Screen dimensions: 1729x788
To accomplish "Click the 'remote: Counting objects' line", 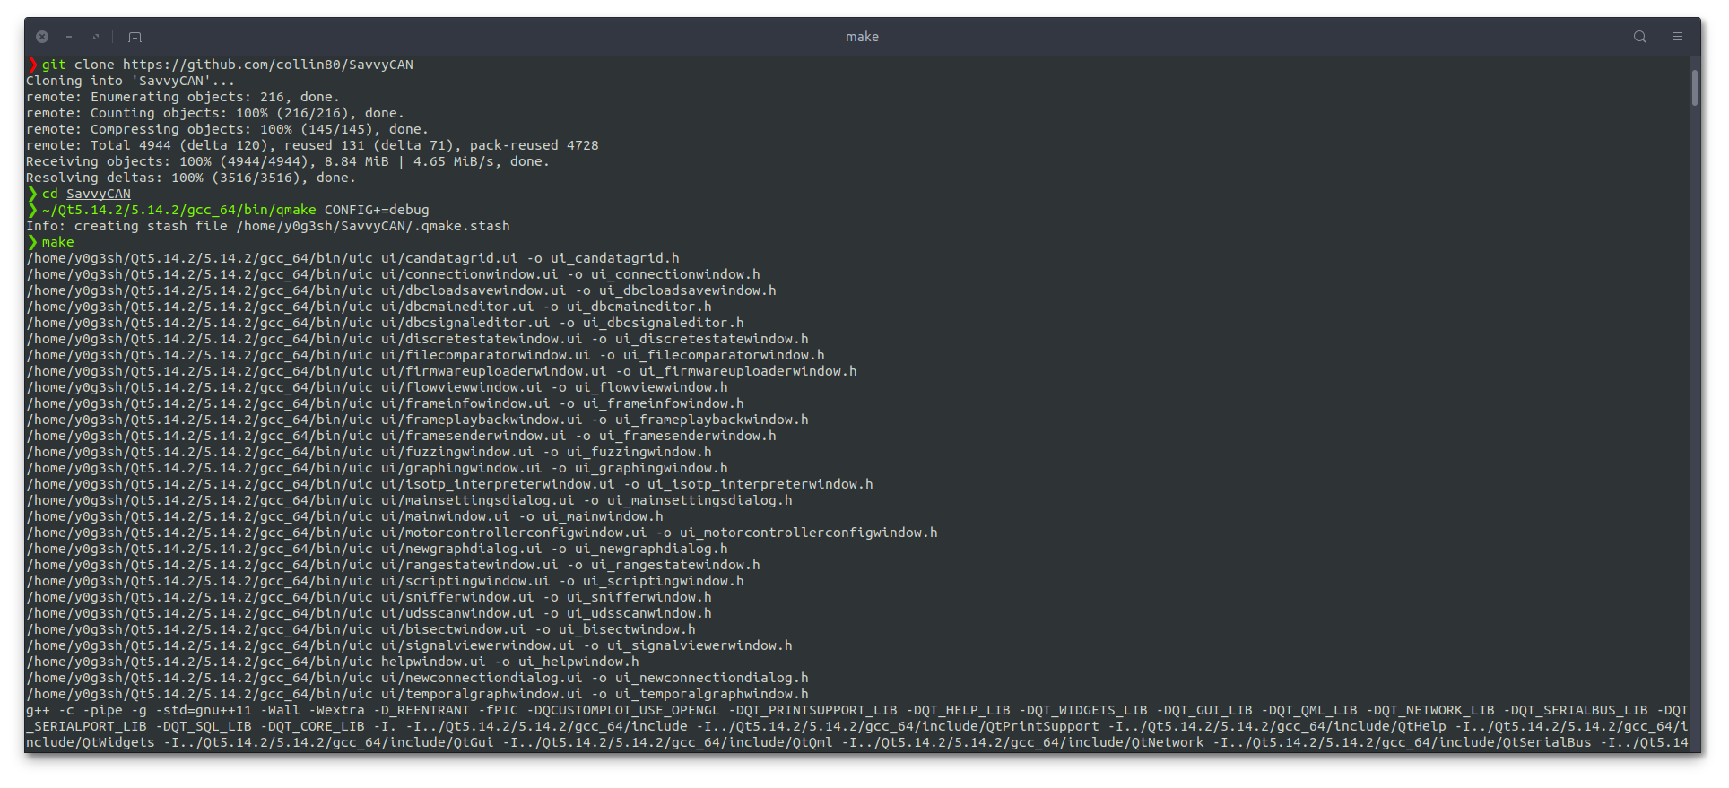I will [215, 113].
